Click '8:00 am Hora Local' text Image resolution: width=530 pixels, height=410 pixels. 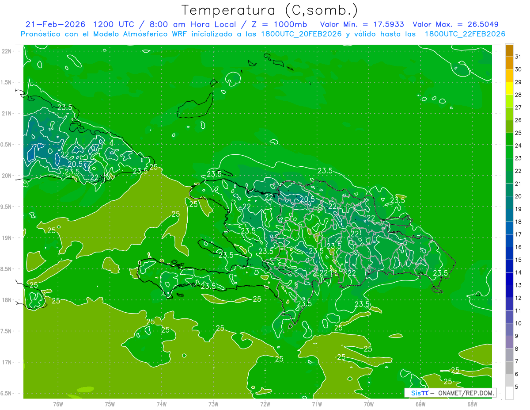tap(193, 24)
